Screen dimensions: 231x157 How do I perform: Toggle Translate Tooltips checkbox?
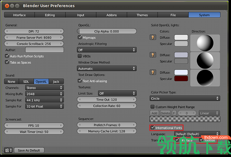click(x=201, y=140)
